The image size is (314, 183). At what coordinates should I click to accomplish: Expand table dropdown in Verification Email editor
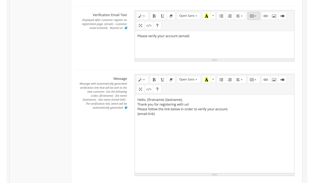point(253,16)
